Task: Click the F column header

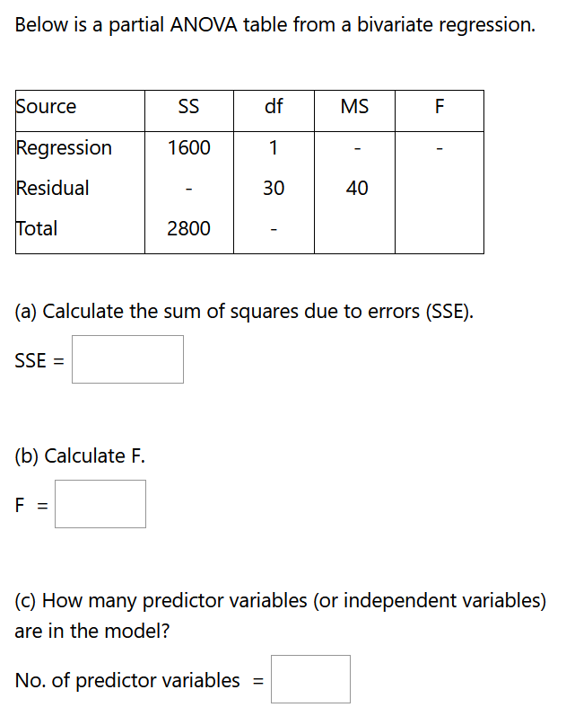Action: (439, 106)
